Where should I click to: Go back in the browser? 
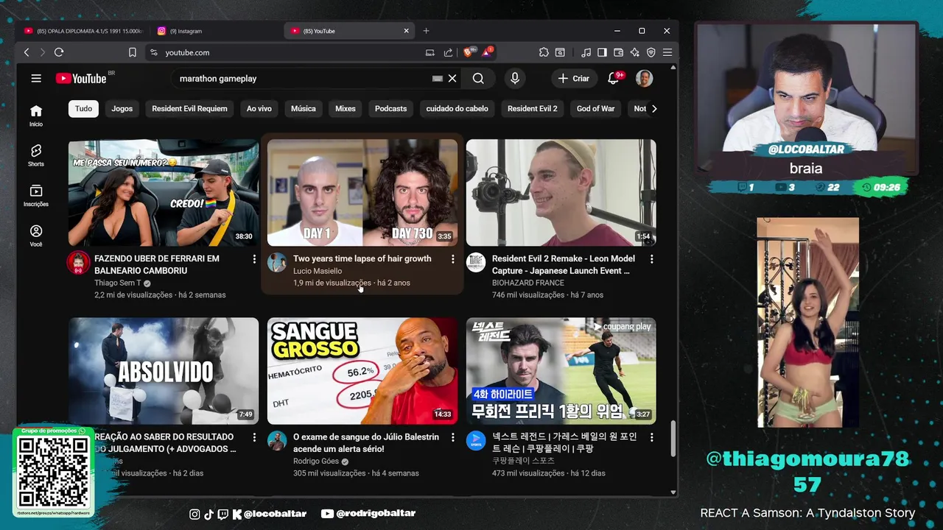[27, 52]
